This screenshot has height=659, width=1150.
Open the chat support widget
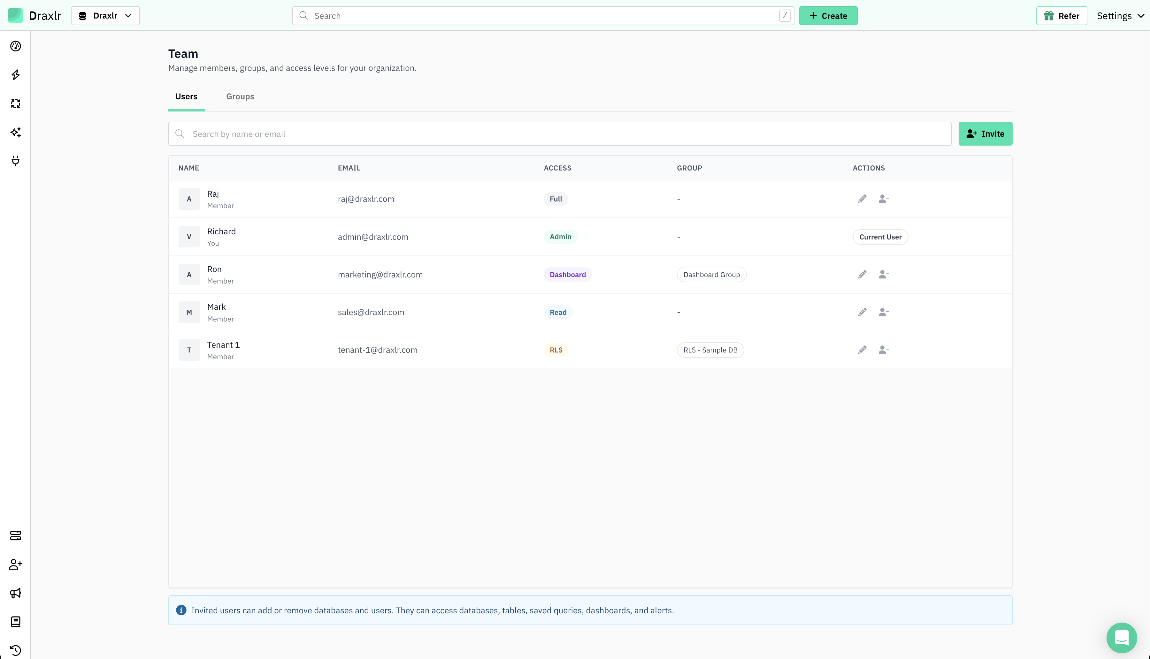pyautogui.click(x=1122, y=638)
